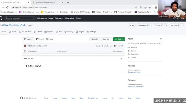This screenshot has width=186, height=104.
Task: Open Pull requests in the top navigation
Action: tap(42, 18)
